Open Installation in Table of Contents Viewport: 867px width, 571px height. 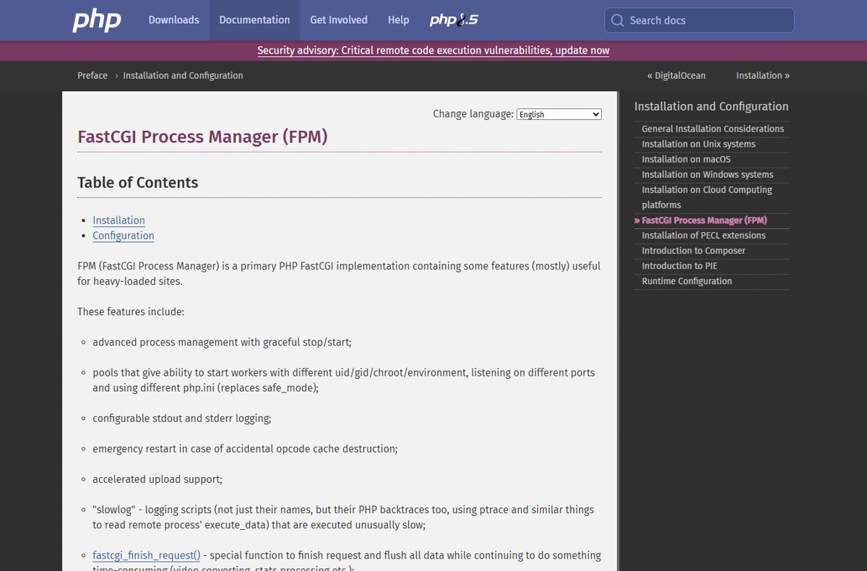(x=118, y=220)
